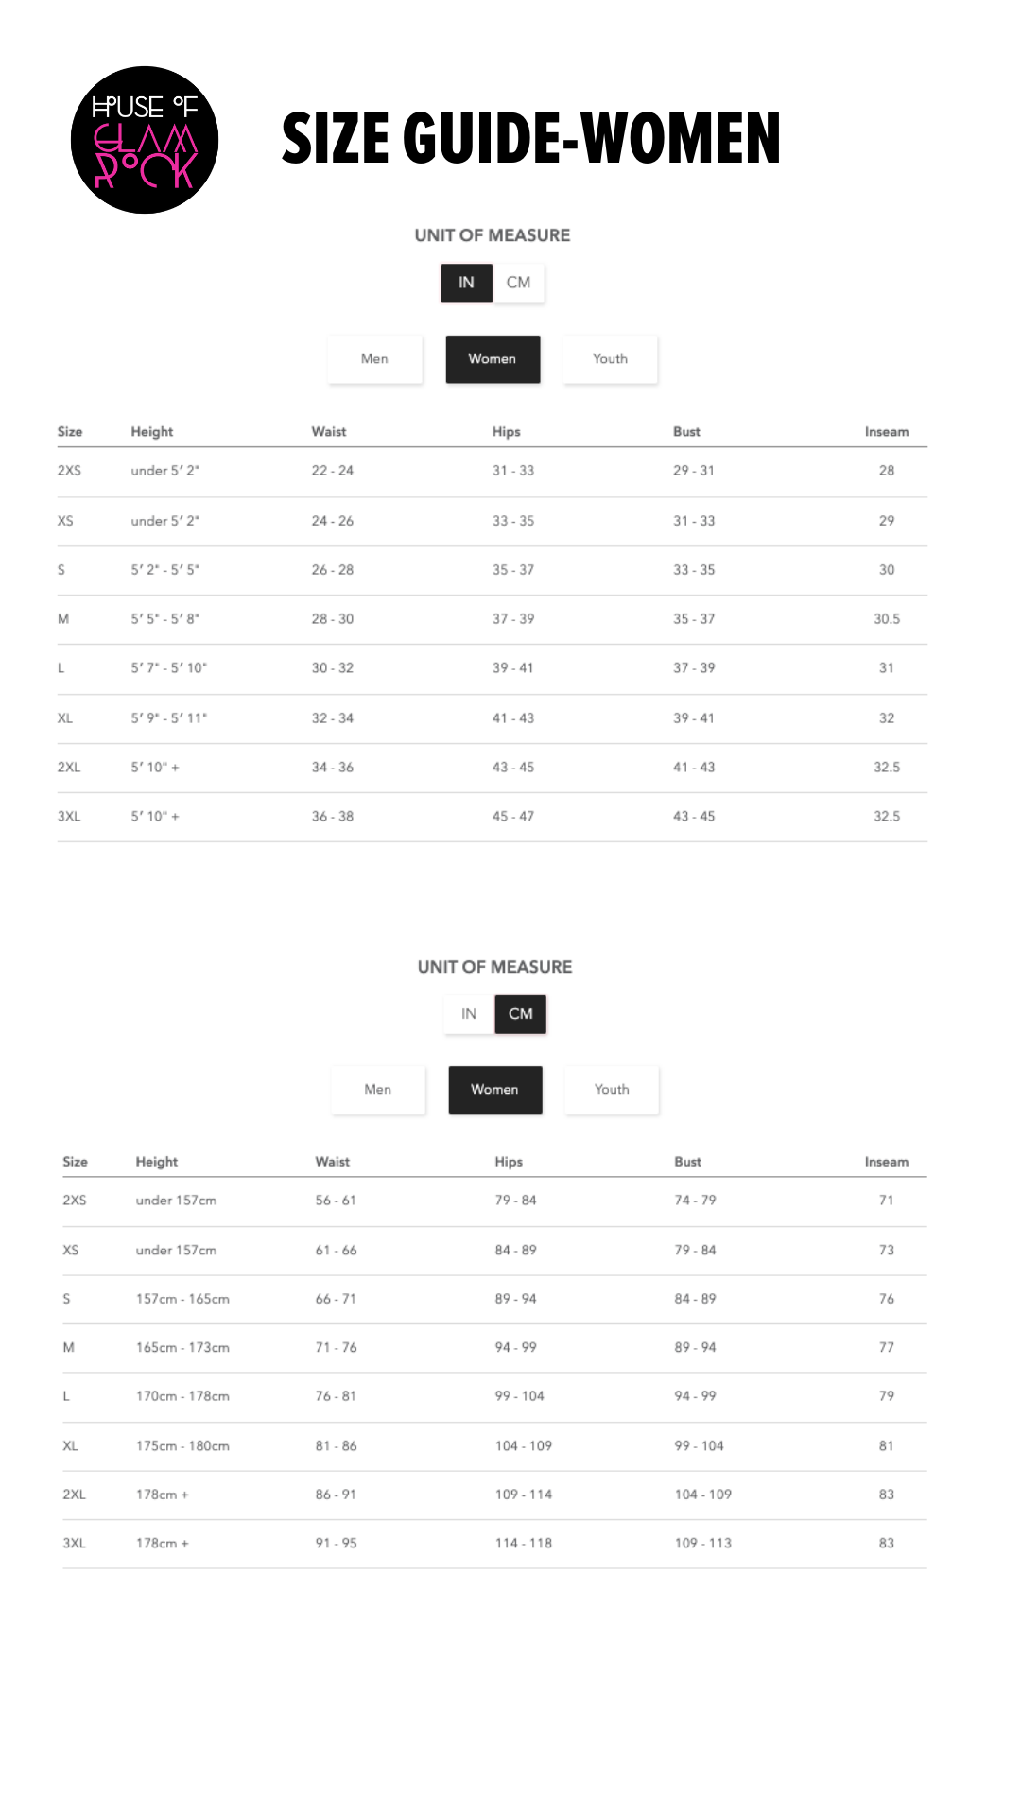Click the Inseam header in inches table

pyautogui.click(x=886, y=432)
